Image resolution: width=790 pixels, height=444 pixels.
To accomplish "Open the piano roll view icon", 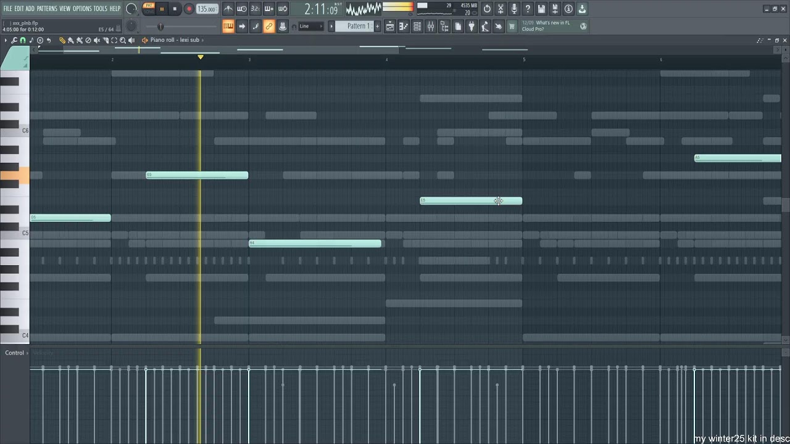I will 404,26.
